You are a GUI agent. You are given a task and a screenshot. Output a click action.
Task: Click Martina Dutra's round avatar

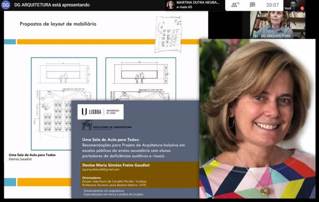171,5
